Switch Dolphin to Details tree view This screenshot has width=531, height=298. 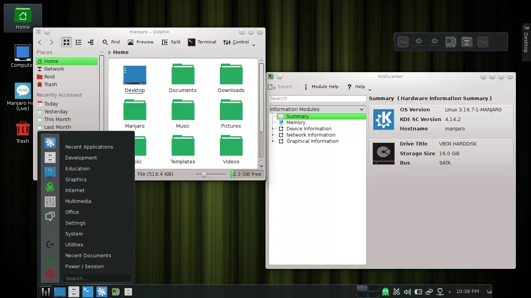point(91,42)
